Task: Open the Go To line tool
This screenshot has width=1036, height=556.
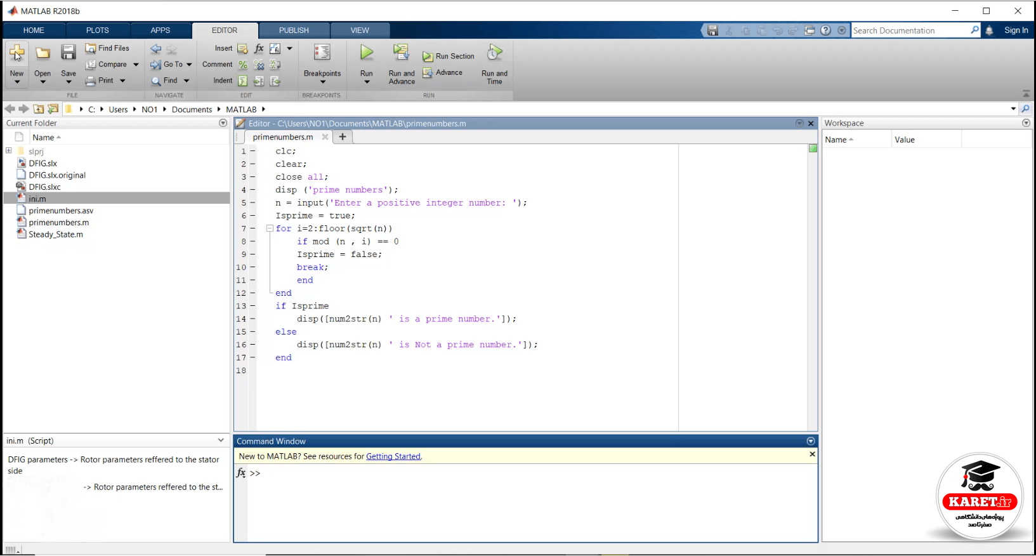Action: point(167,64)
